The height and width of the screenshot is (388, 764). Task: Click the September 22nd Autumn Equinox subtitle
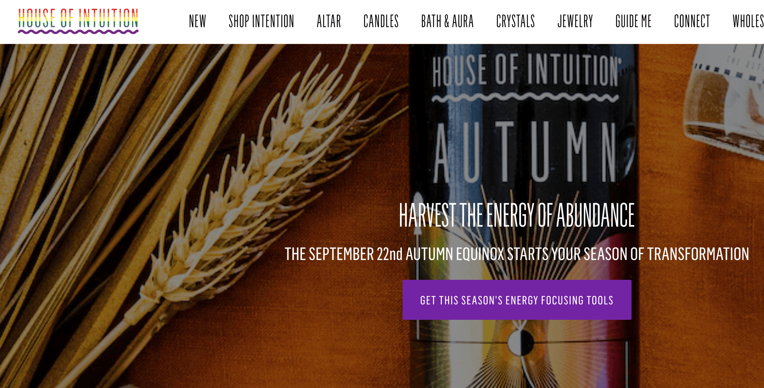pyautogui.click(x=517, y=254)
